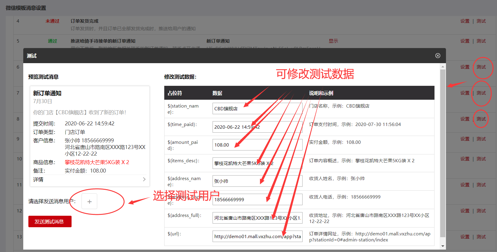This screenshot has height=252, width=497.
Task: Click 测试 link in row 13
Action: pyautogui.click(x=481, y=237)
